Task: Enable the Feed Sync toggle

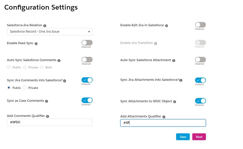Action: point(87,43)
